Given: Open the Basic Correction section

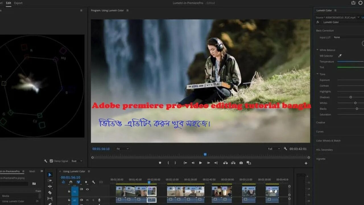Looking at the screenshot, I should (x=325, y=30).
